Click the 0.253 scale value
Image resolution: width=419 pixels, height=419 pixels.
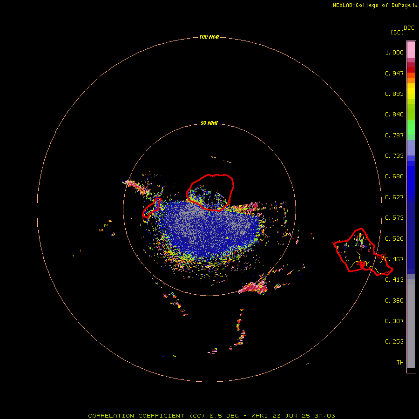pyautogui.click(x=394, y=342)
